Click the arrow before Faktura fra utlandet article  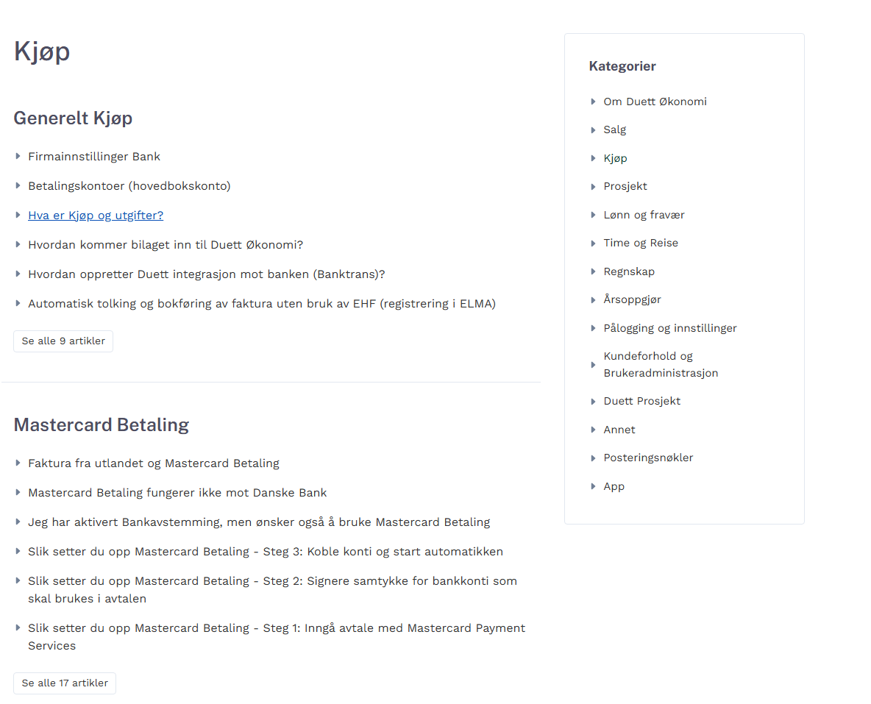[18, 463]
